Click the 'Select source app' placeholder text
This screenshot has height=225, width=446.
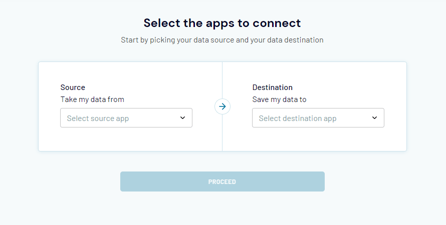pyautogui.click(x=98, y=118)
